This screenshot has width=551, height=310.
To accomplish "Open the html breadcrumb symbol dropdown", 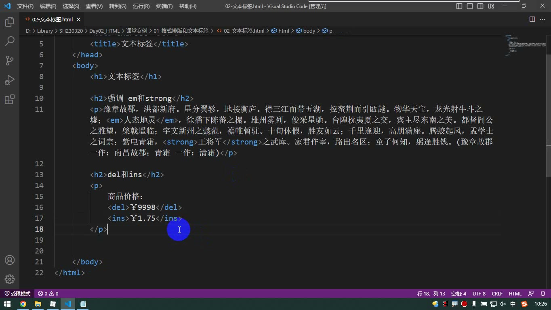I will 280,31.
